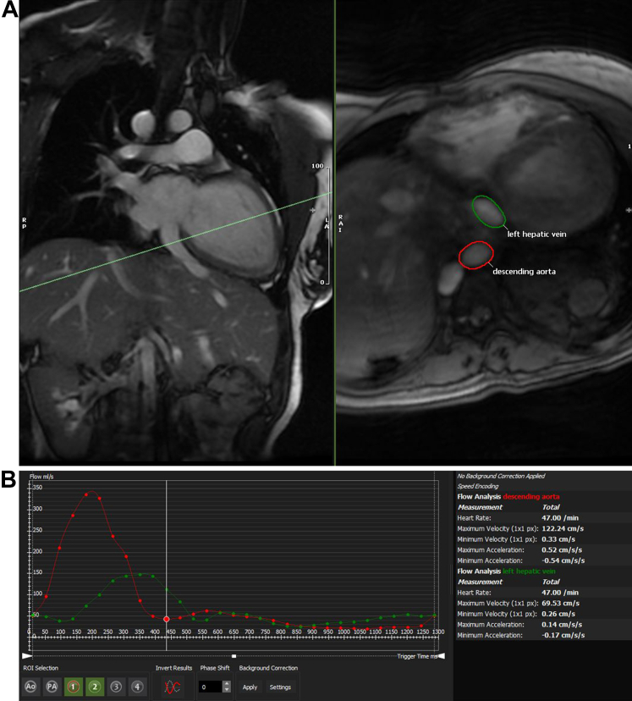Click the value '-0.54 cm/s/s'

click(563, 560)
